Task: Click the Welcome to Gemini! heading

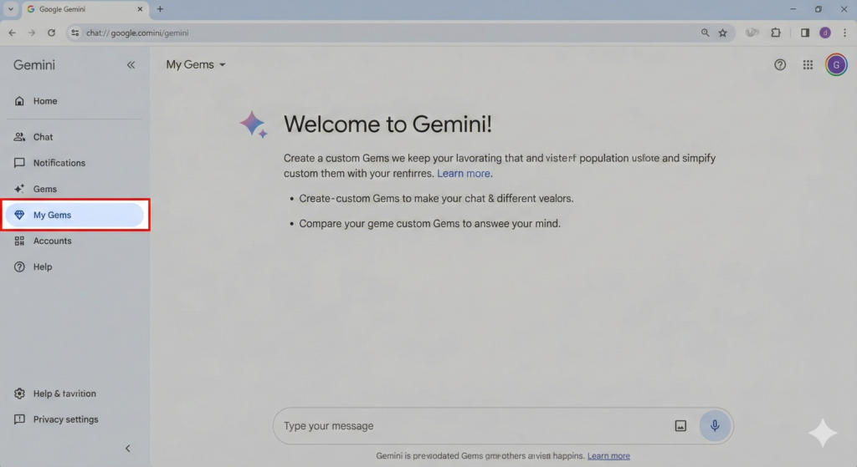Action: pyautogui.click(x=387, y=124)
